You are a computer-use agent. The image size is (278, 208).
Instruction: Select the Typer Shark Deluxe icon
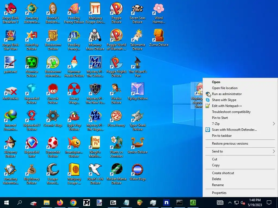point(137,116)
